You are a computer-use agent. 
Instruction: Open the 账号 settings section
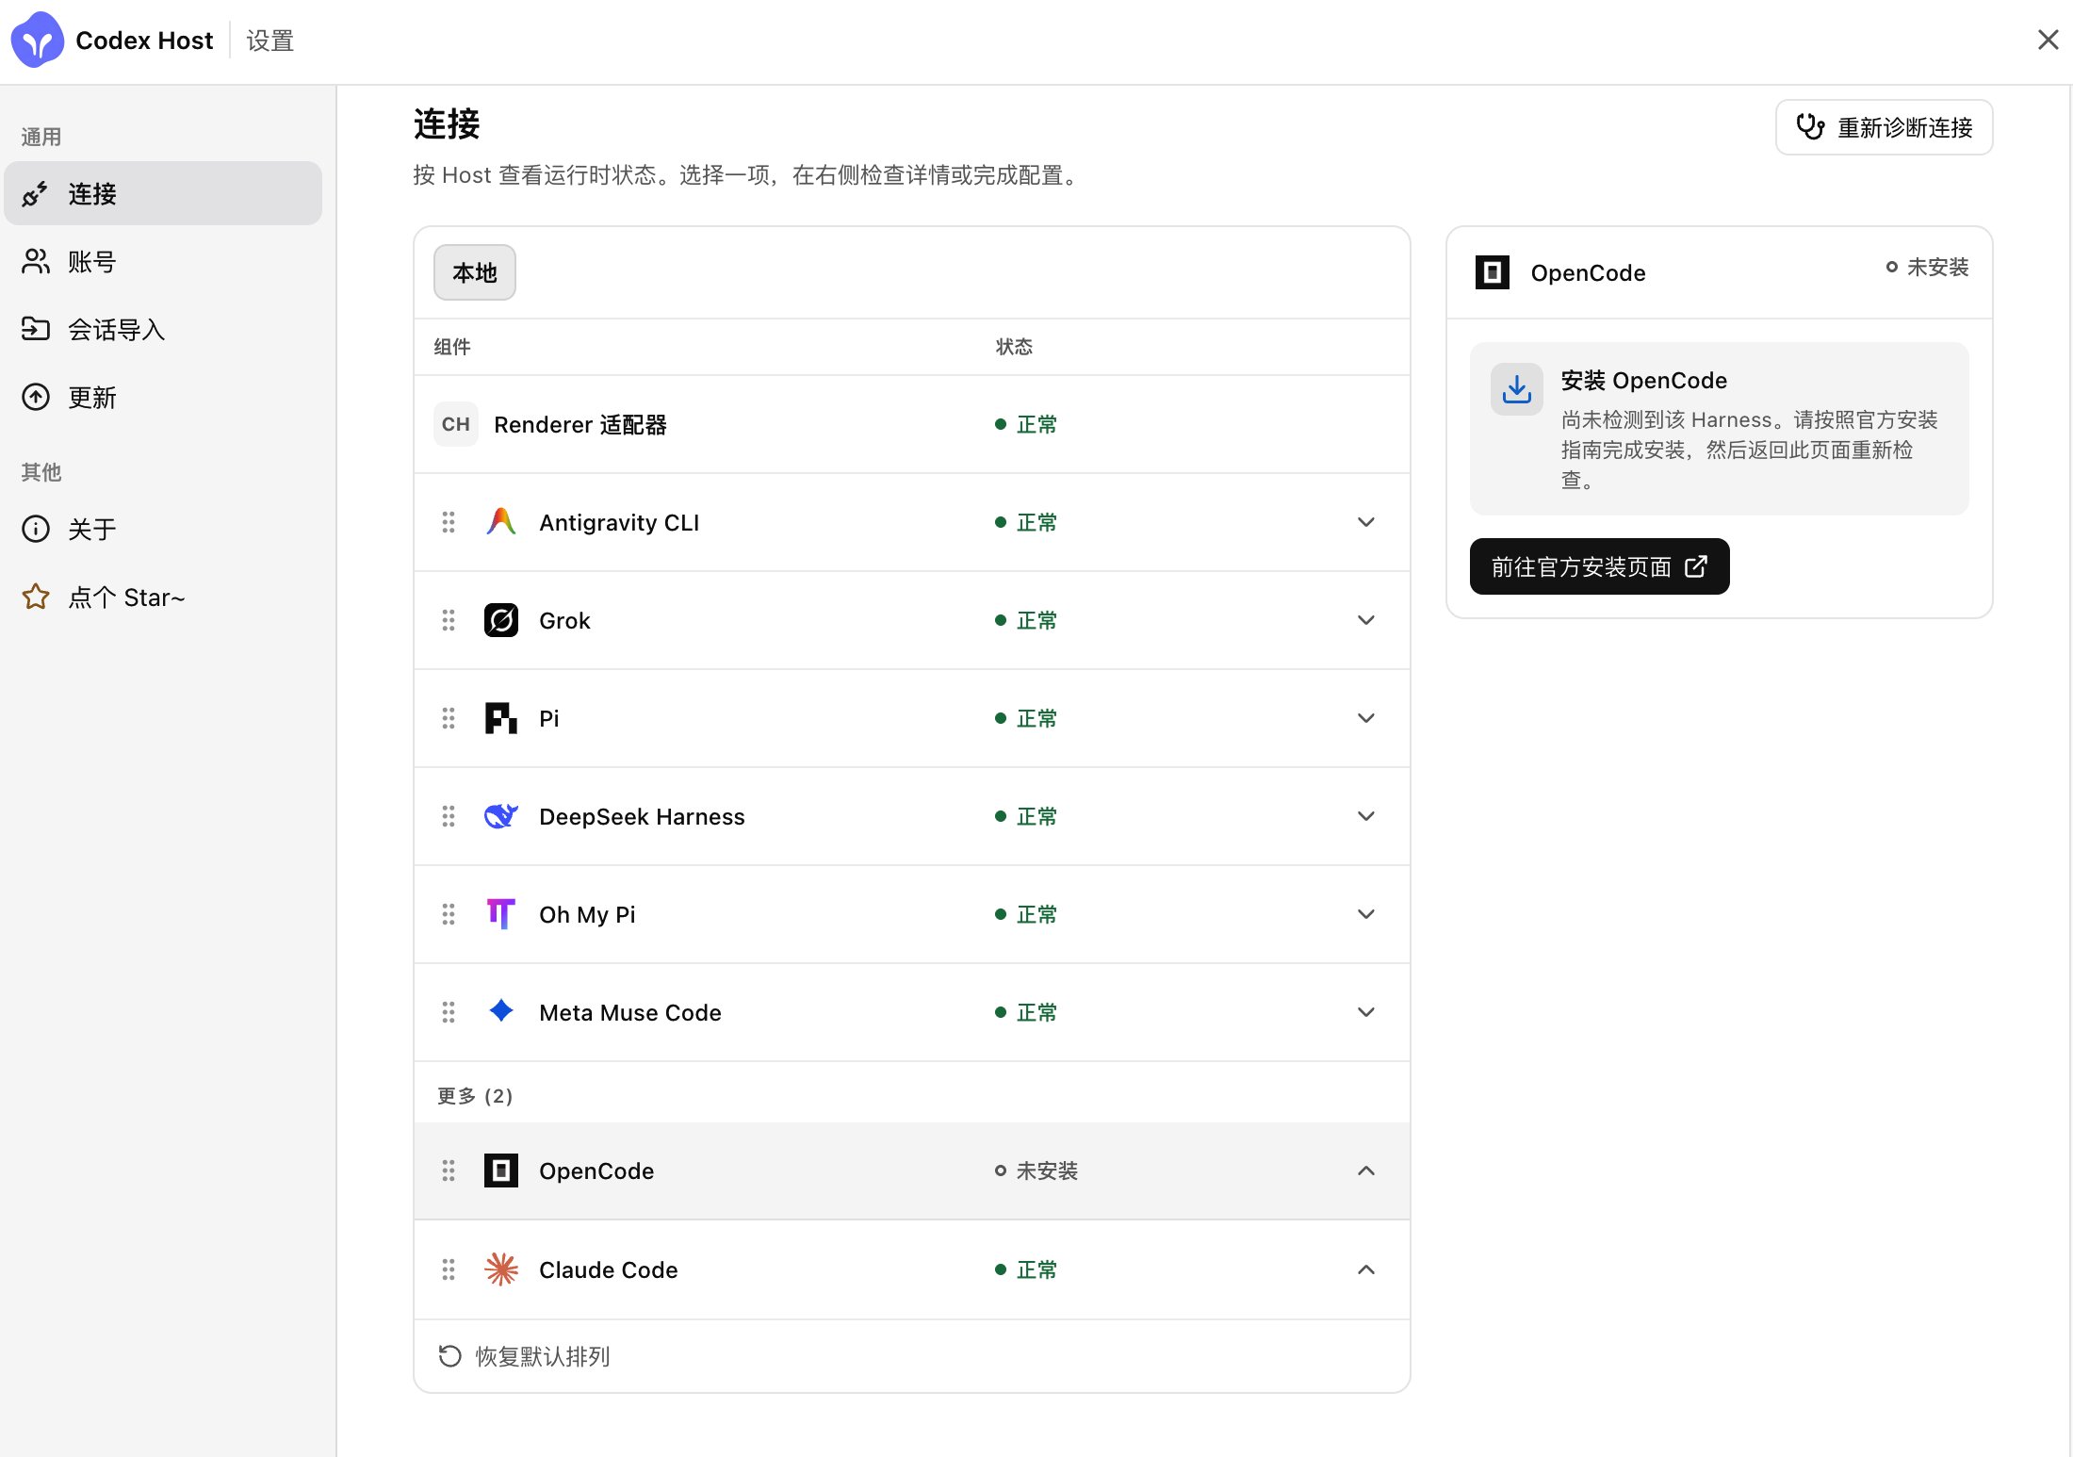click(x=163, y=261)
